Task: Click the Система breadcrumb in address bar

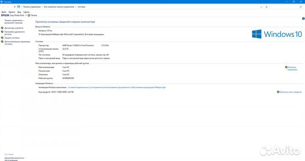Action: (x=81, y=7)
